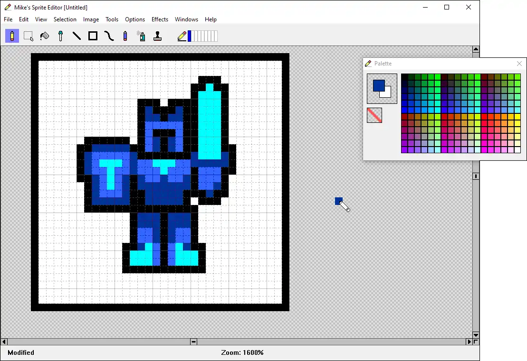The image size is (527, 361).
Task: Click the vertical scrollbar thumb
Action: 476,176
